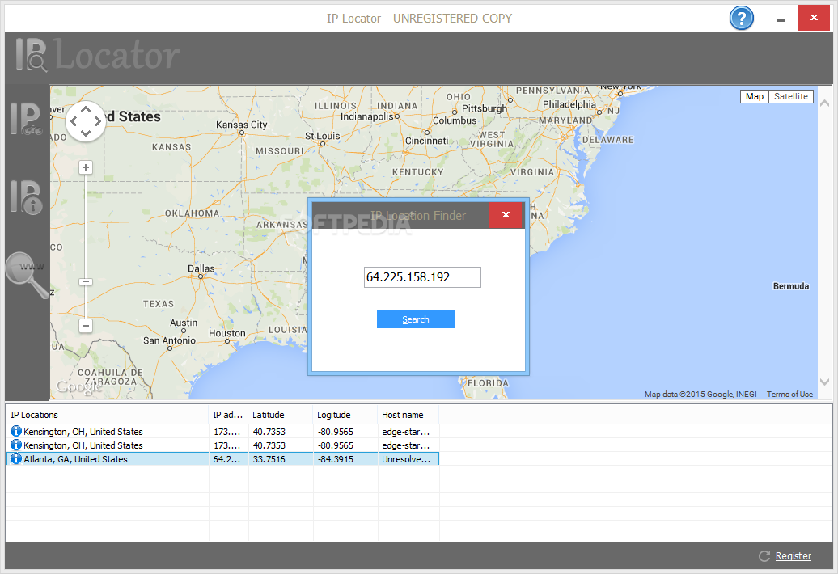Select first Kensington, OH, United States row
Image resolution: width=838 pixels, height=574 pixels.
222,432
